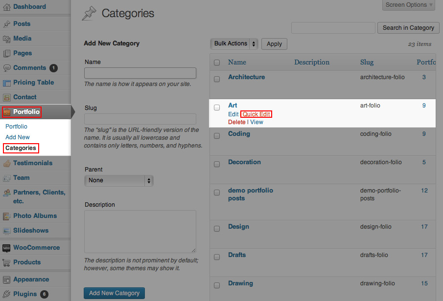Expand the Parent category dropdown
The width and height of the screenshot is (443, 301).
pos(119,180)
